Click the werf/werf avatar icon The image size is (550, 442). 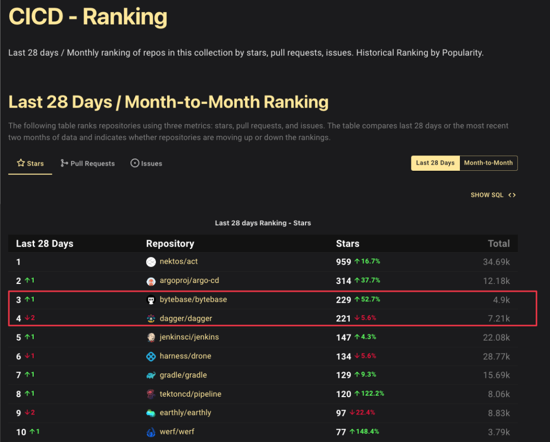tap(151, 432)
